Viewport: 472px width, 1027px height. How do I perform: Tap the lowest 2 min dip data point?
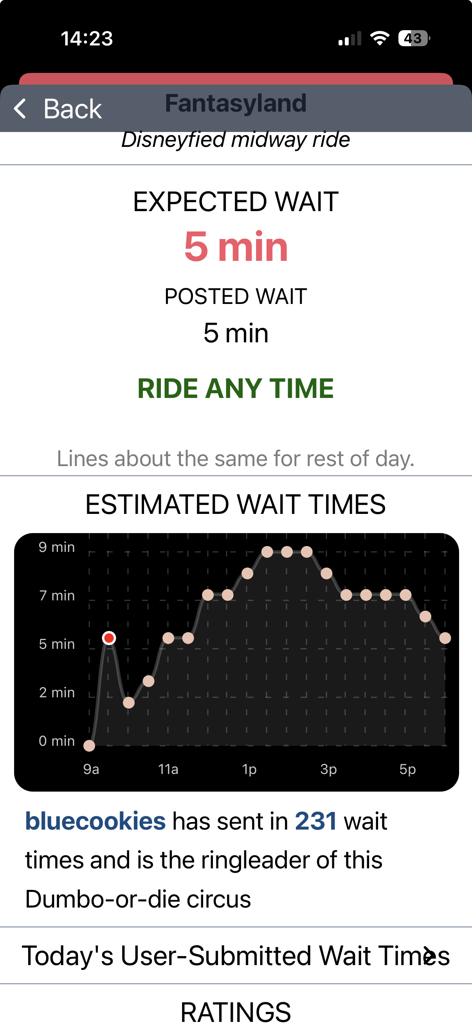click(129, 702)
